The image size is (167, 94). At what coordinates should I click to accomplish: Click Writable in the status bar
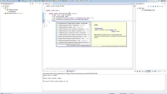tap(112, 93)
